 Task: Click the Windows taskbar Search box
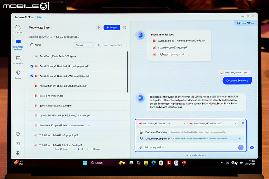[107, 163]
